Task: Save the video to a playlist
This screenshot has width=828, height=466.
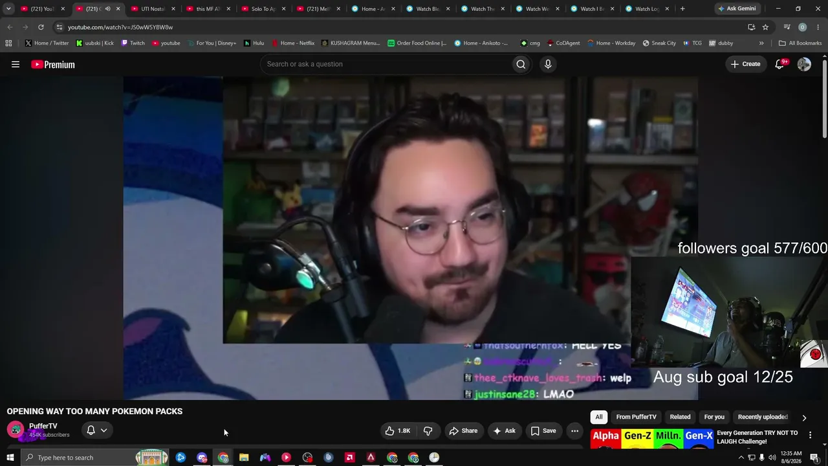Action: point(543,430)
